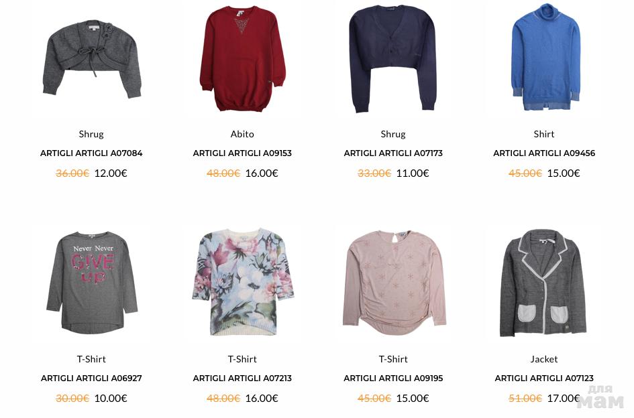
Task: Open the gray Shrug A07084 product image
Action: [x=92, y=60]
